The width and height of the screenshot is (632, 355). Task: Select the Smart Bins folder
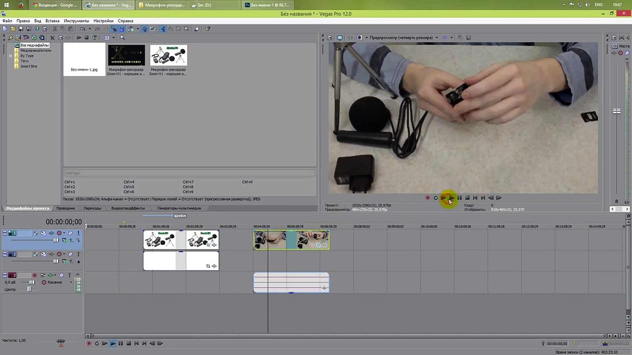(x=29, y=66)
